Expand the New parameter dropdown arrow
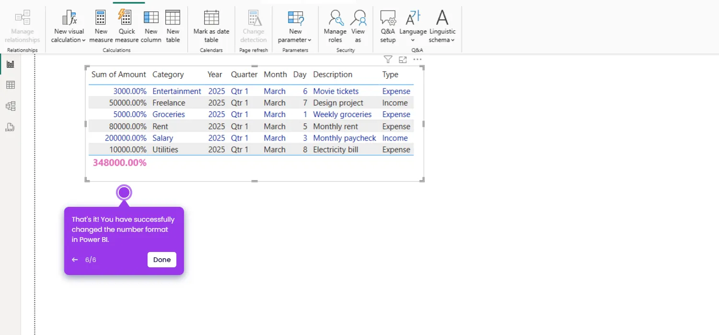This screenshot has height=335, width=719. (x=310, y=40)
